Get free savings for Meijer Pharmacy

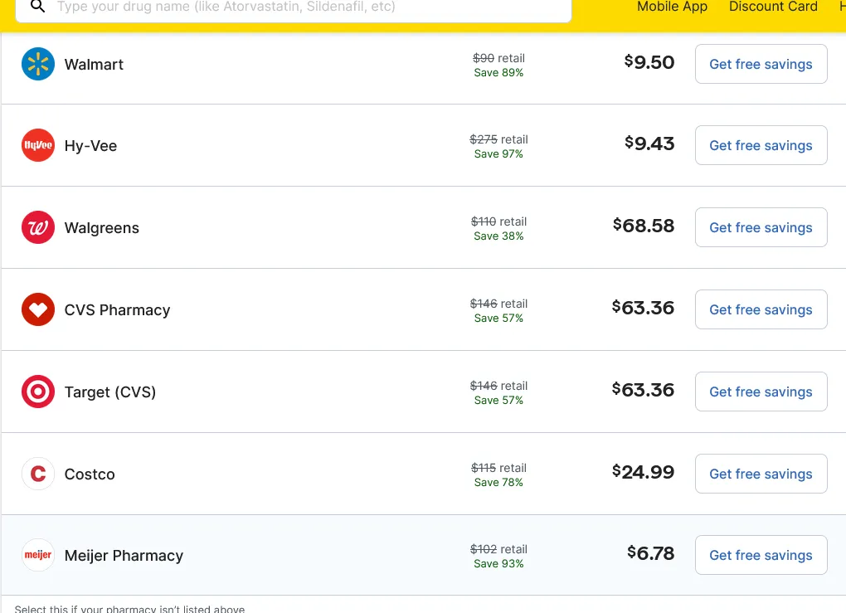click(x=761, y=556)
